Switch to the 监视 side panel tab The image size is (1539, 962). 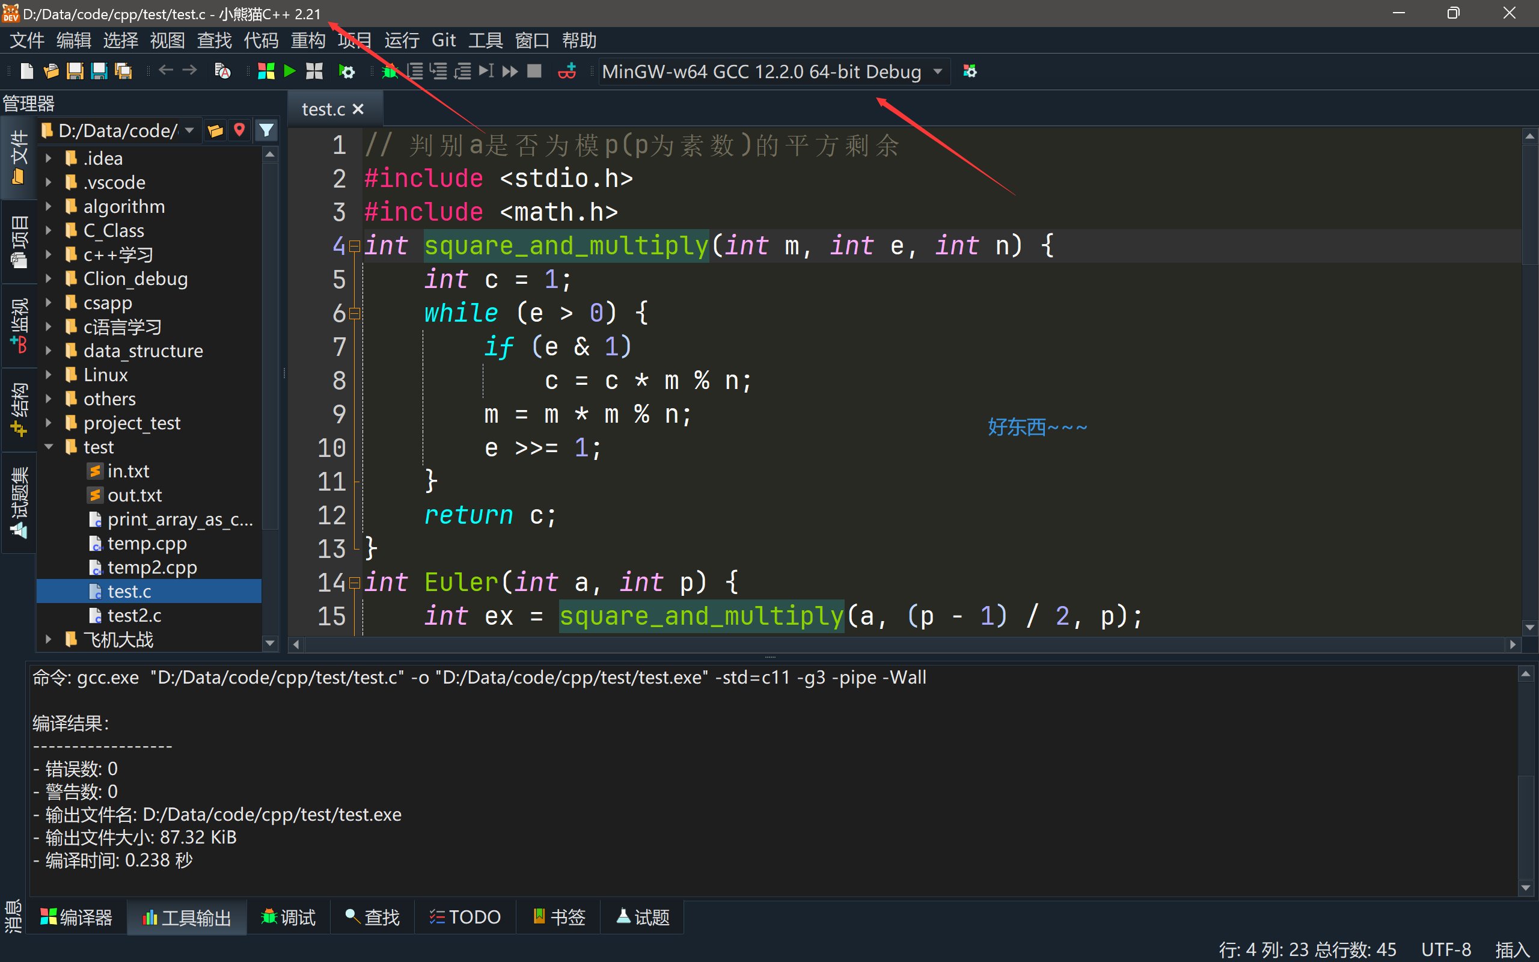[x=19, y=326]
